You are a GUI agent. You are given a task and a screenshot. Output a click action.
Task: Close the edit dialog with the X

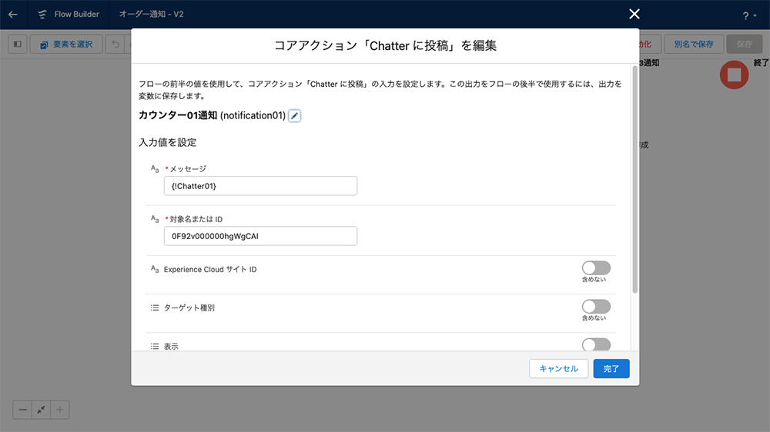634,14
